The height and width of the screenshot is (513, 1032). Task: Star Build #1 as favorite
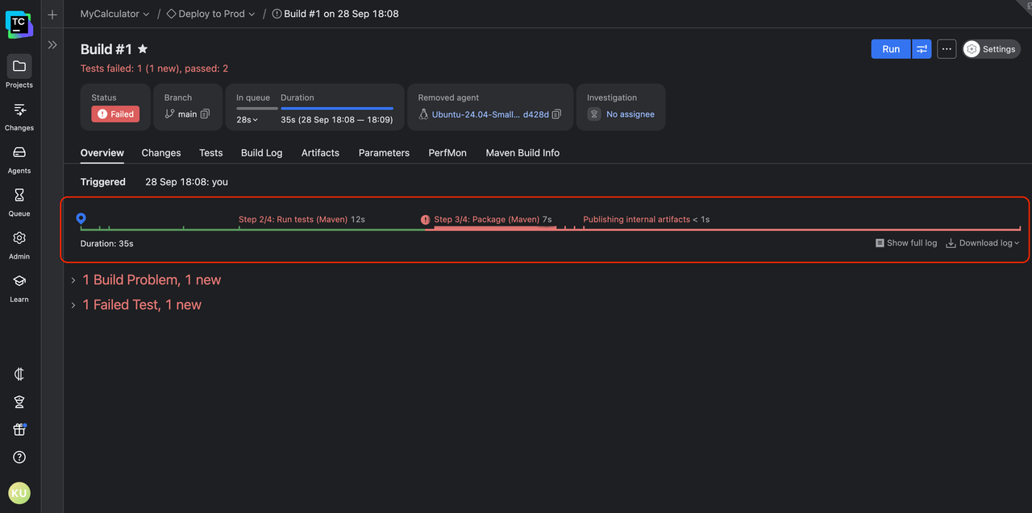pyautogui.click(x=143, y=49)
